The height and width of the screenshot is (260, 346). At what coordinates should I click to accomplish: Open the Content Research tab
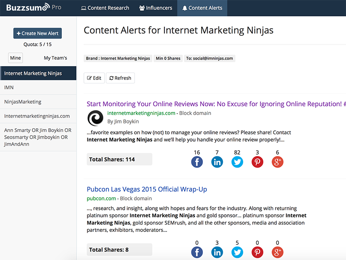coord(105,8)
